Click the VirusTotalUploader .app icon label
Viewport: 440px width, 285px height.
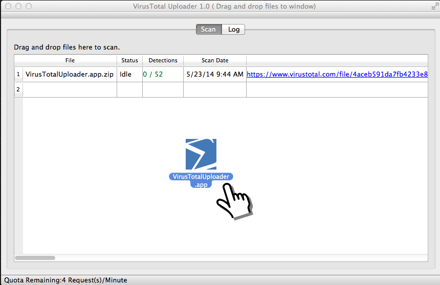[201, 180]
